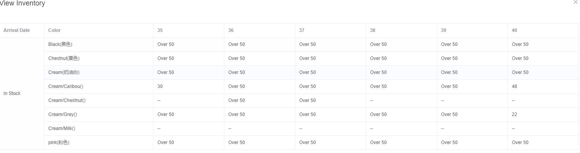Screen dimensions: 580x153
Task: Click the Color column header
Action: pyautogui.click(x=99, y=30)
